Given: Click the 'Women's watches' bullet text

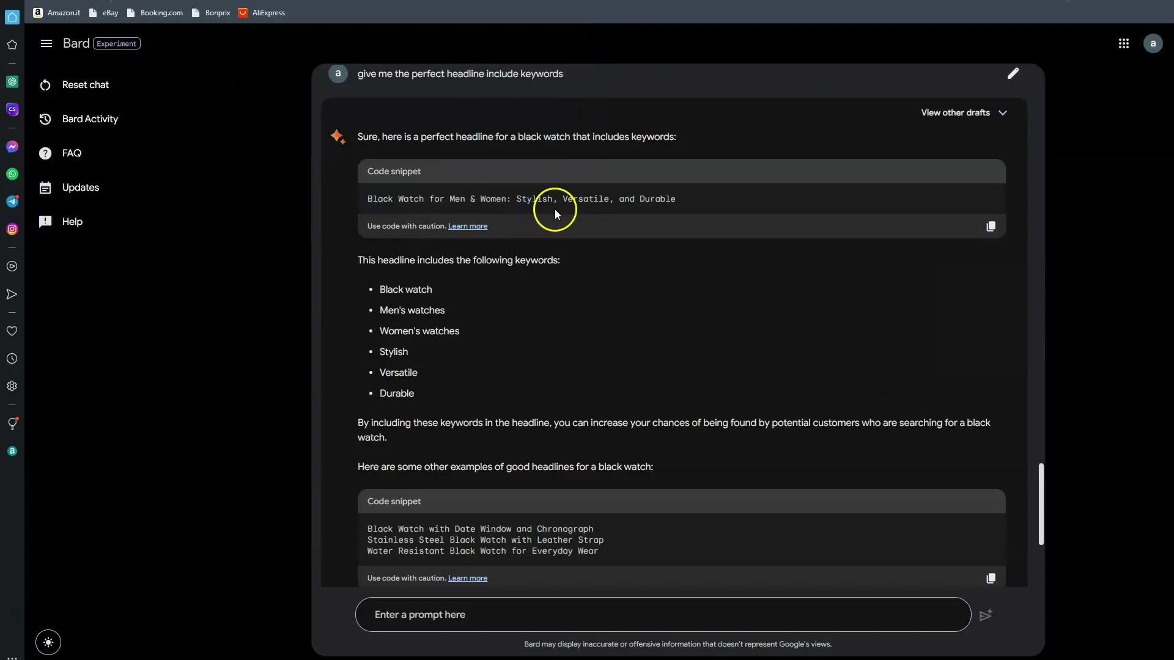Looking at the screenshot, I should click(x=419, y=331).
